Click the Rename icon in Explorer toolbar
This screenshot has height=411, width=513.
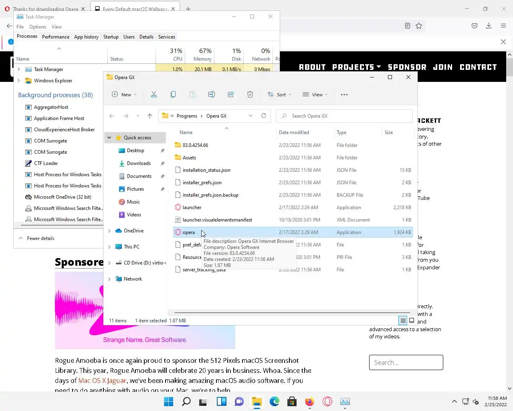(x=212, y=95)
